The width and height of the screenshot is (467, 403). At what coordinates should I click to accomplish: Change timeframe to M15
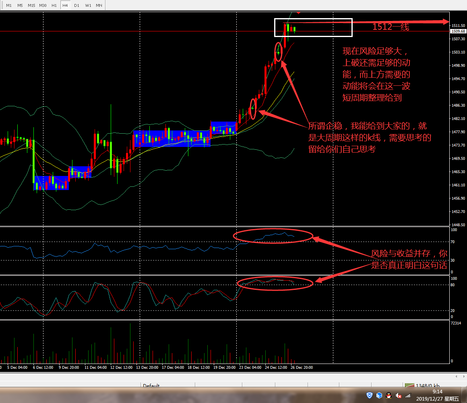[x=31, y=6]
